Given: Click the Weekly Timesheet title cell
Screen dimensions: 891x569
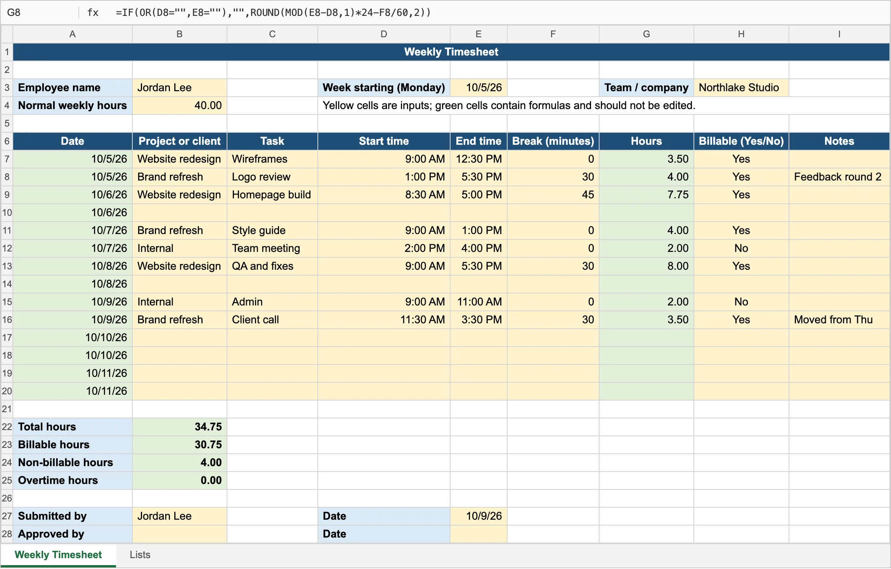Looking at the screenshot, I should [x=451, y=52].
